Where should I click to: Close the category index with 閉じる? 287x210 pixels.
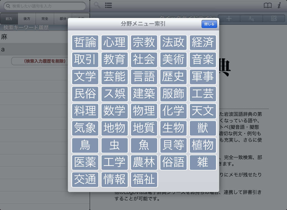pyautogui.click(x=209, y=24)
